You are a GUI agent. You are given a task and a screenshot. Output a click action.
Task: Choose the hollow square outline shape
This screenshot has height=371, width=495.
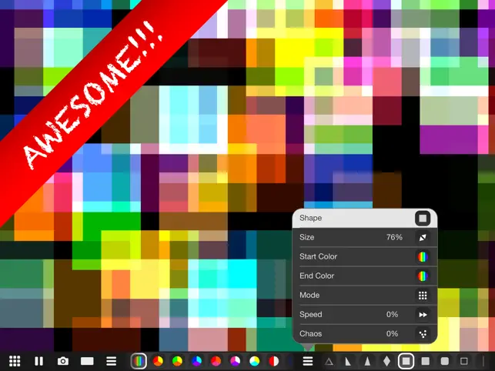pos(463,361)
